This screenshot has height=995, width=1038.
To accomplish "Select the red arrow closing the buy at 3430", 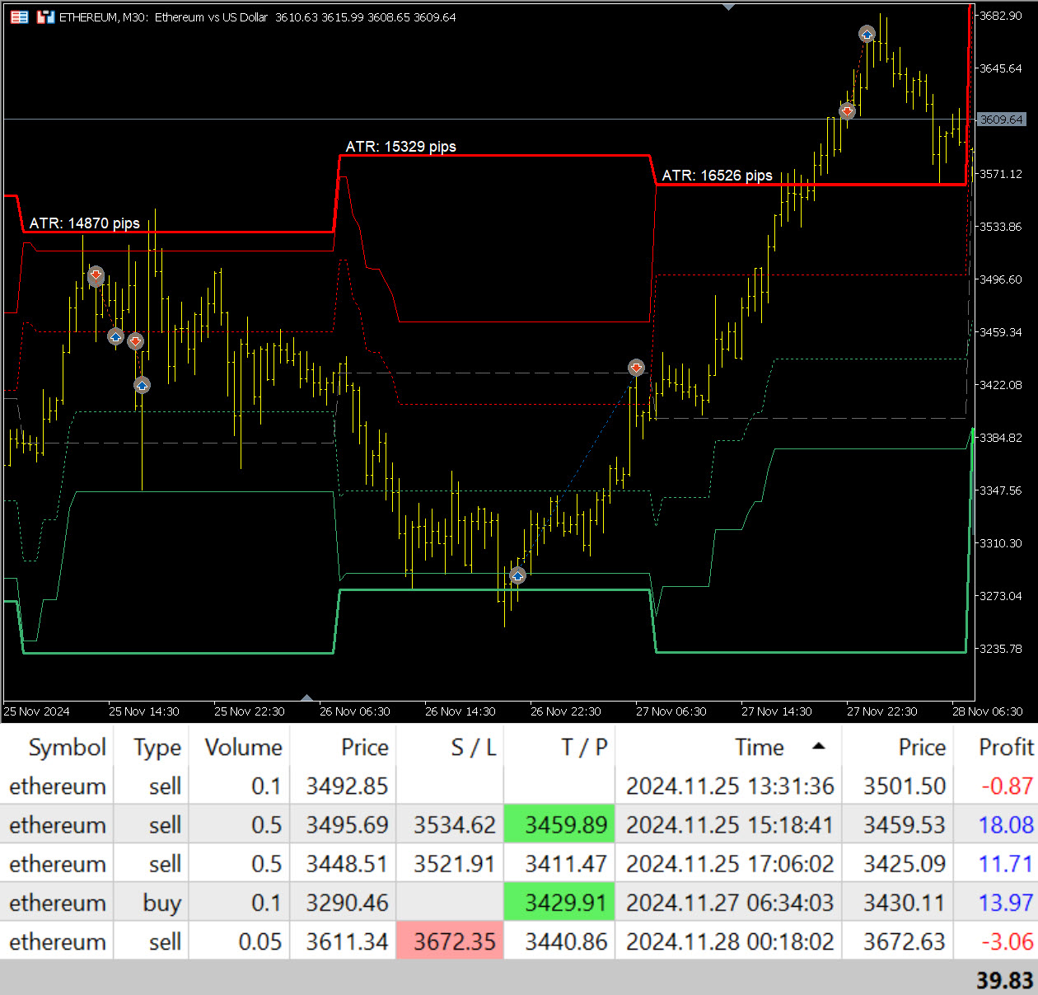I will tap(636, 367).
